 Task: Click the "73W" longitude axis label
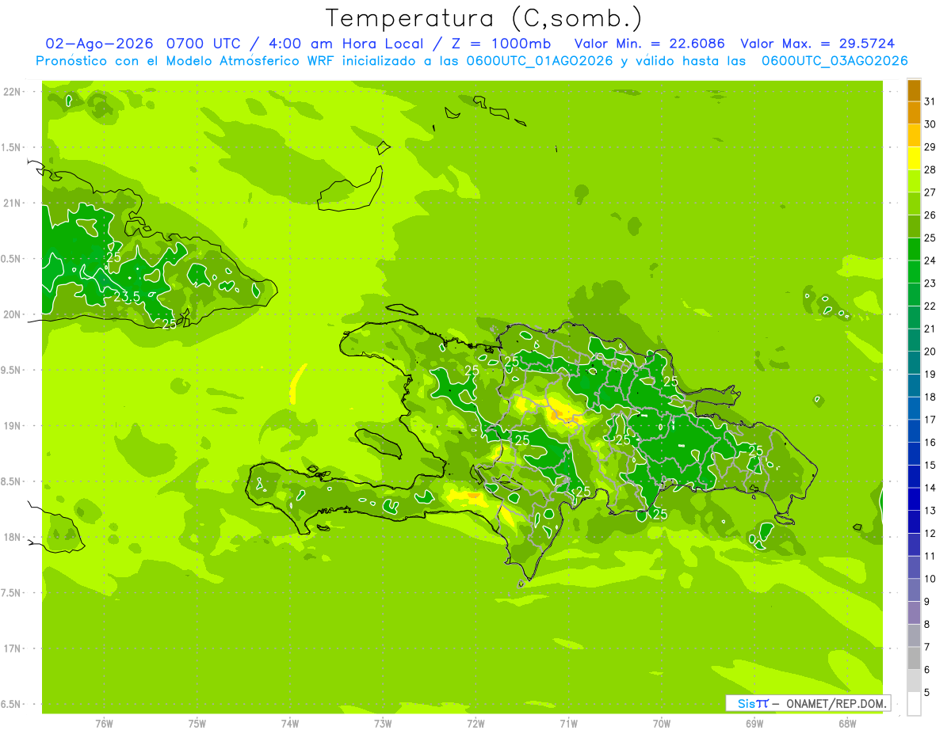383,724
